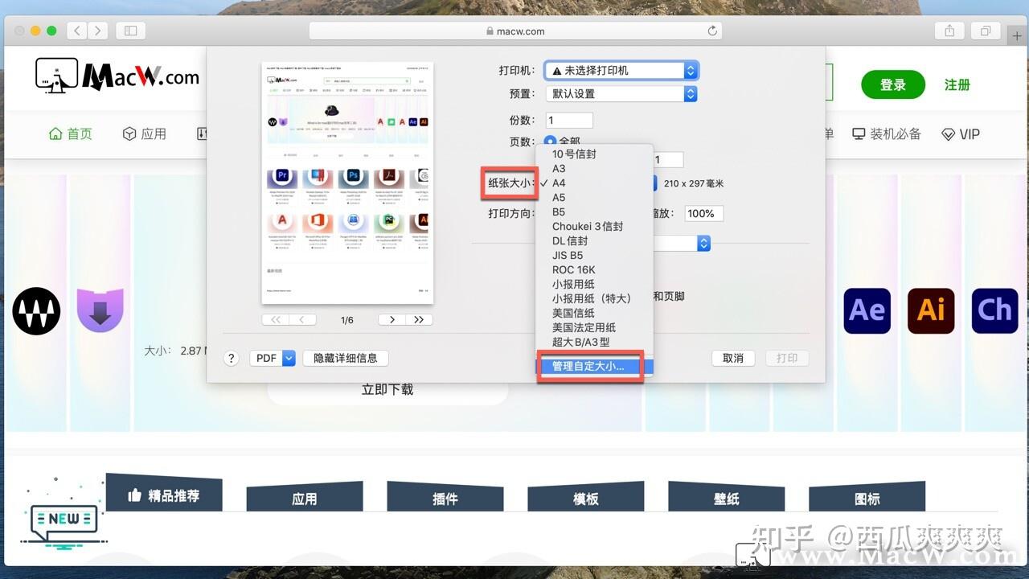Click the After Effects (Ae) app icon
The height and width of the screenshot is (579, 1029).
(867, 310)
